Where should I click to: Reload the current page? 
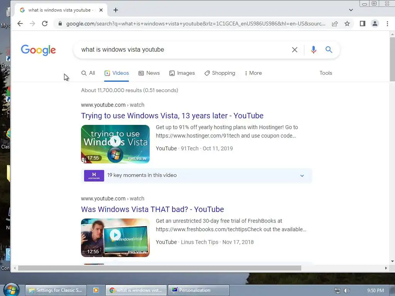coord(45,24)
